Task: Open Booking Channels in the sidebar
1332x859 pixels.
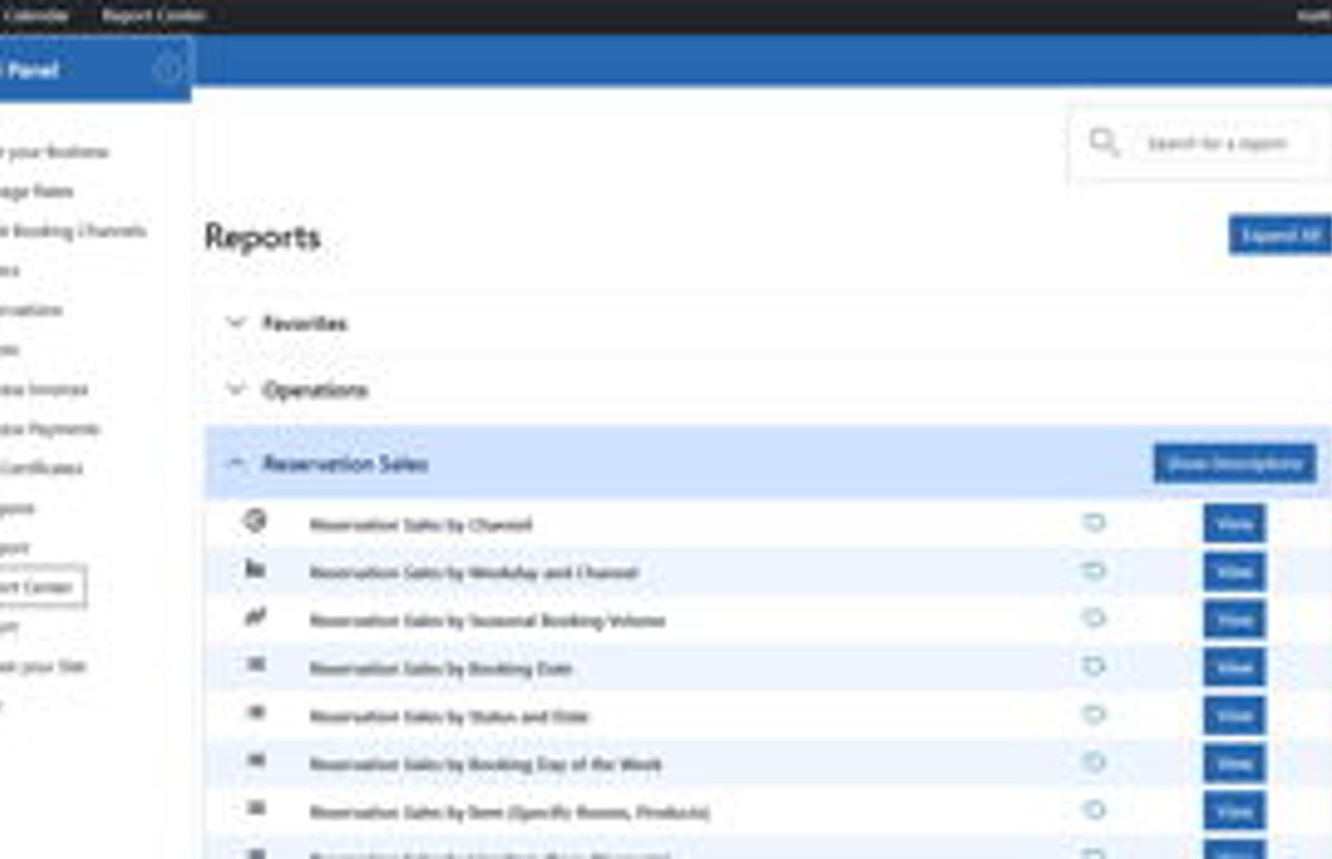Action: (73, 231)
